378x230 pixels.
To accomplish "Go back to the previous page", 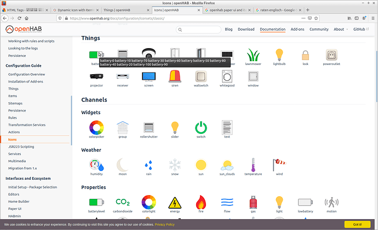I will click(x=5, y=18).
